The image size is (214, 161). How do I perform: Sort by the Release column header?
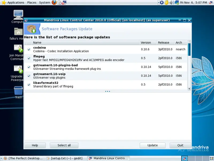[165, 43]
